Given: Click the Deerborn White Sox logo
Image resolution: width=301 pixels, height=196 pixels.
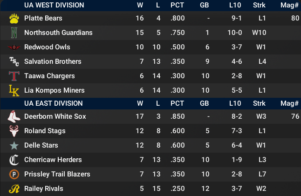Looking at the screenshot, I should pos(14,117).
